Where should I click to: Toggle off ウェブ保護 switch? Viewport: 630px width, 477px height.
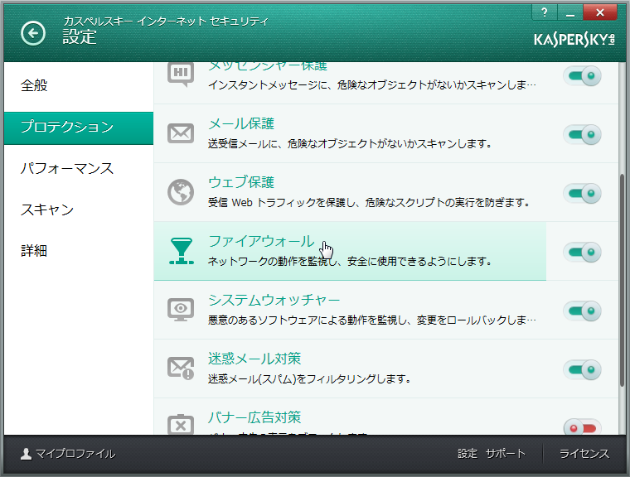pyautogui.click(x=582, y=193)
